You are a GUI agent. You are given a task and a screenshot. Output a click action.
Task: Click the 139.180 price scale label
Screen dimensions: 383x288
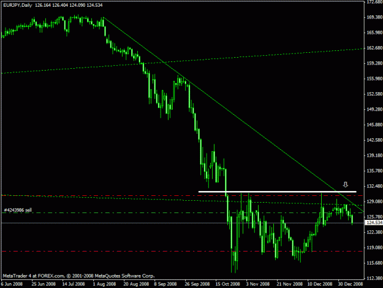(x=374, y=155)
